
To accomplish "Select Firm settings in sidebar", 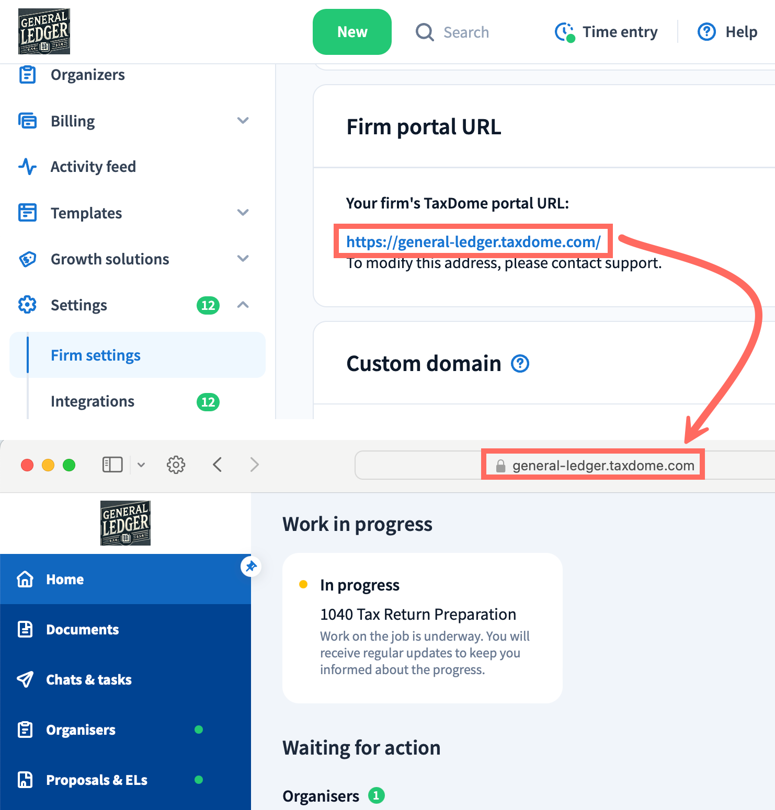I will click(x=96, y=355).
